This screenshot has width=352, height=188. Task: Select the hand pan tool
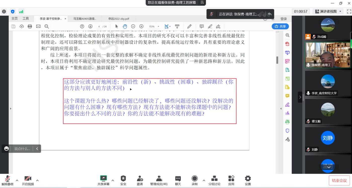click(125, 26)
